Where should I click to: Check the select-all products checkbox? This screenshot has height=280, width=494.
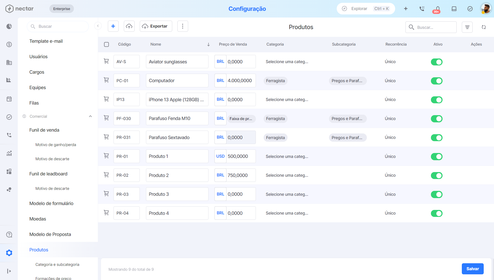click(x=106, y=44)
